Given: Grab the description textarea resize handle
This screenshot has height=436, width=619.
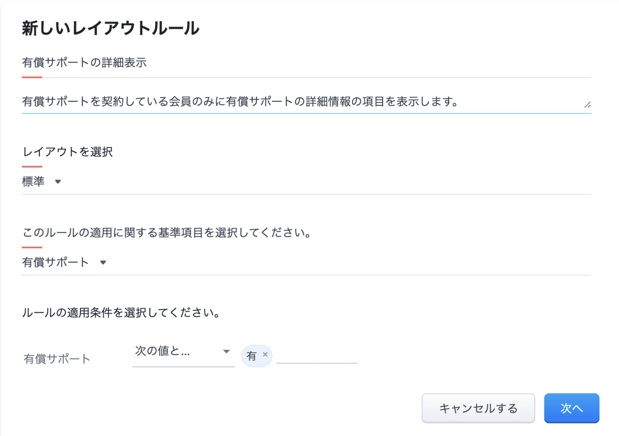Looking at the screenshot, I should pos(587,105).
